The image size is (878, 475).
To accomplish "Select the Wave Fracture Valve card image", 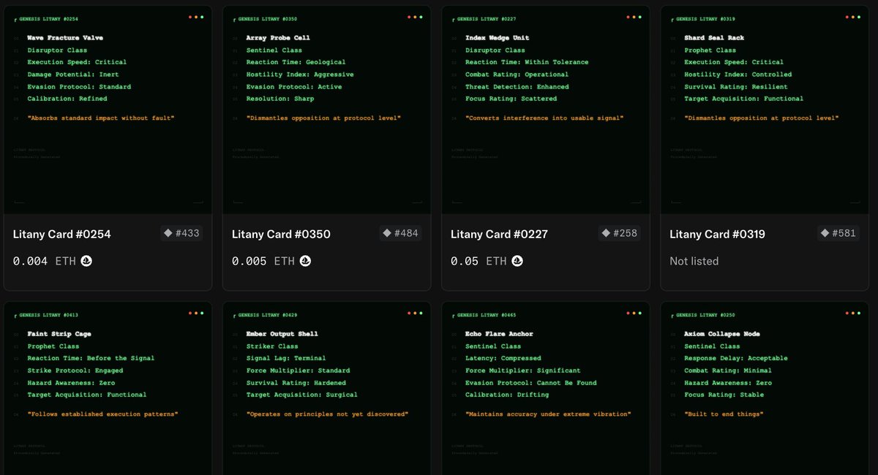I will point(108,110).
